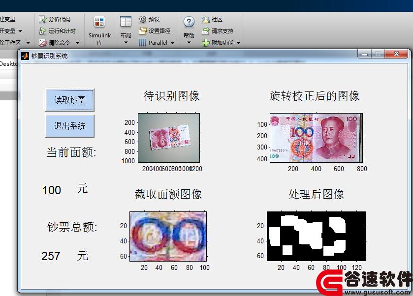Open the 社区 (Community) icon

coord(205,19)
